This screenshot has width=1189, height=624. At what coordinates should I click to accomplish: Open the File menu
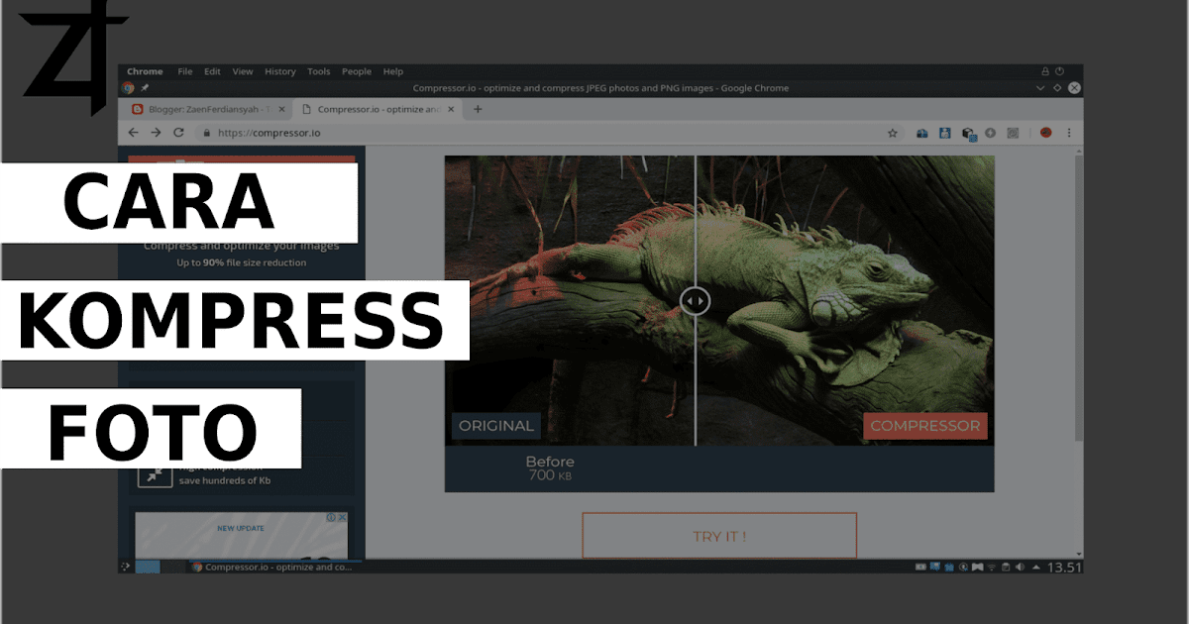tap(185, 71)
